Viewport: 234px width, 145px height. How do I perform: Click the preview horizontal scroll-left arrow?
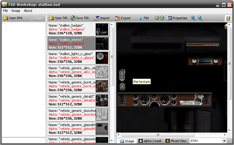pyautogui.click(x=119, y=135)
